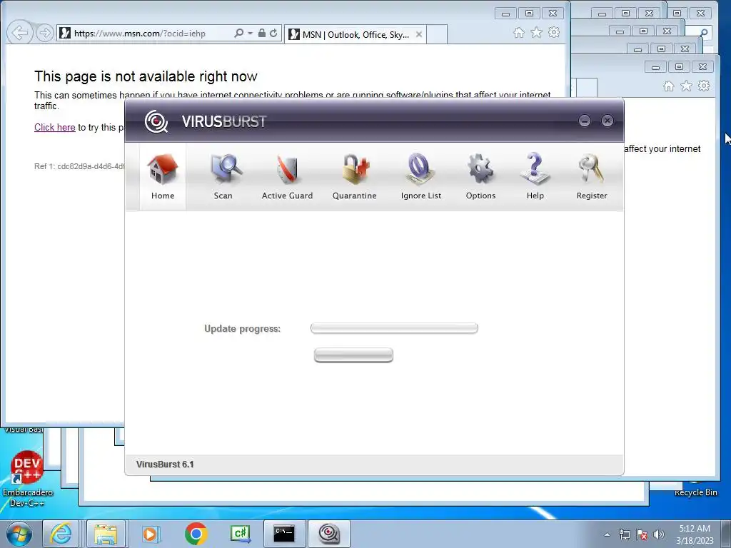The height and width of the screenshot is (548, 731).
Task: Click the blank button below the progress bar
Action: 353,355
